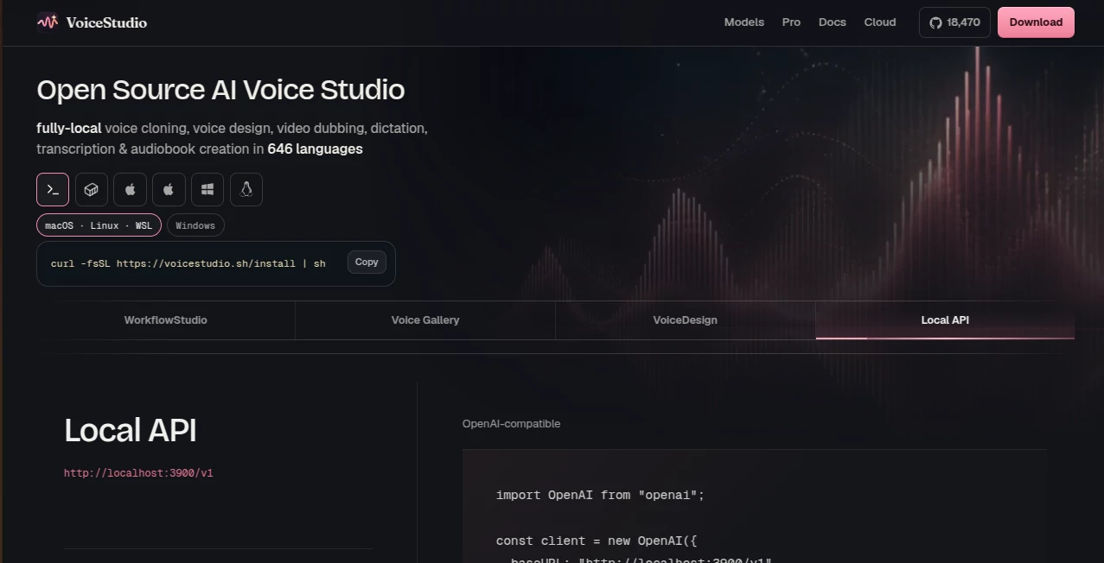The image size is (1104, 563).
Task: Switch to the WorkflowStudio tab
Action: [165, 320]
